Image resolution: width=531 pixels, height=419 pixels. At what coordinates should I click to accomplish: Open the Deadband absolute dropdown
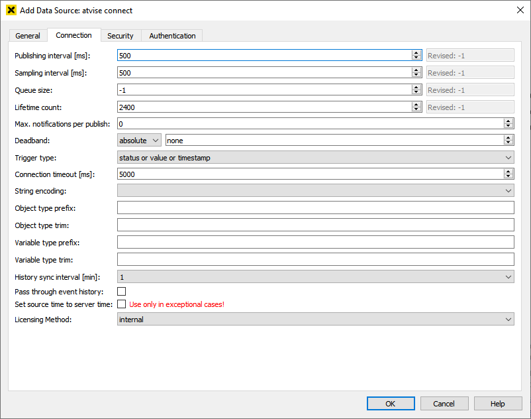click(x=139, y=141)
